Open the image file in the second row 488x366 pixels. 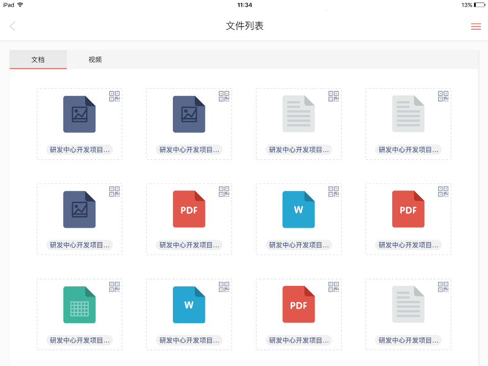[x=79, y=209]
